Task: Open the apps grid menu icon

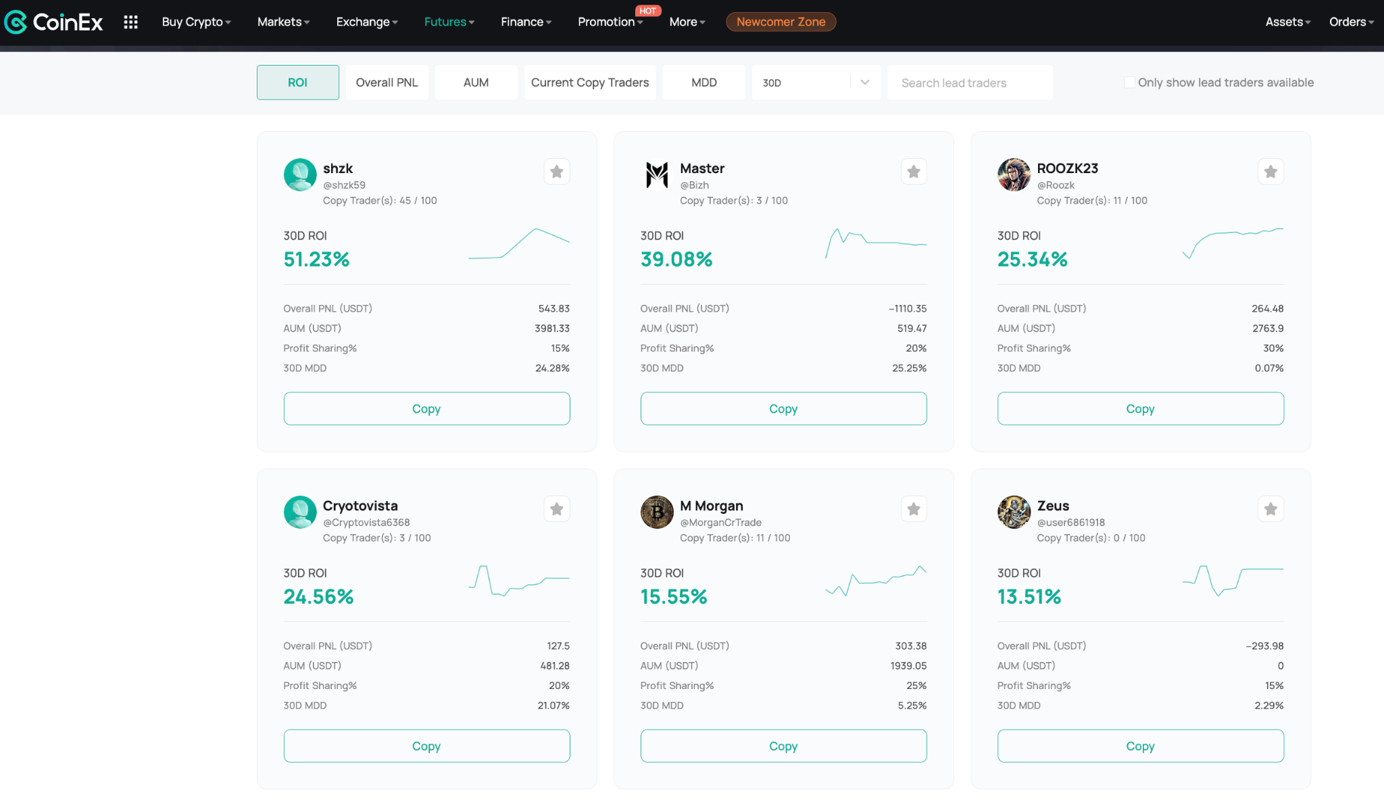Action: [130, 22]
